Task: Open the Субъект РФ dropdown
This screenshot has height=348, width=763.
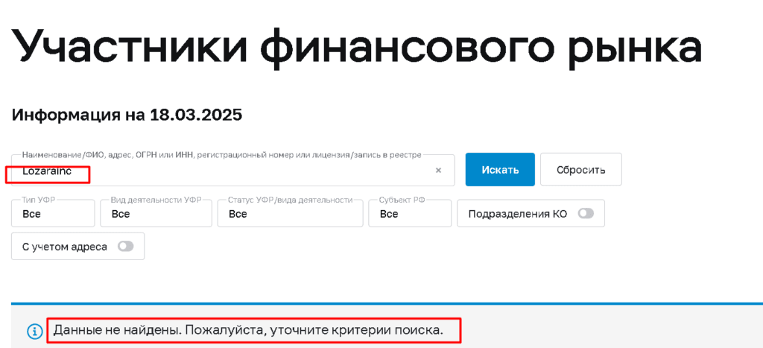Action: tap(410, 213)
